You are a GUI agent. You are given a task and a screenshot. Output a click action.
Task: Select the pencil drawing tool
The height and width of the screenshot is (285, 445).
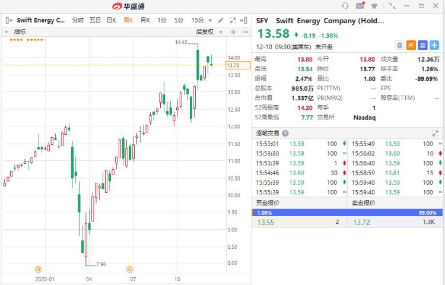(x=221, y=20)
